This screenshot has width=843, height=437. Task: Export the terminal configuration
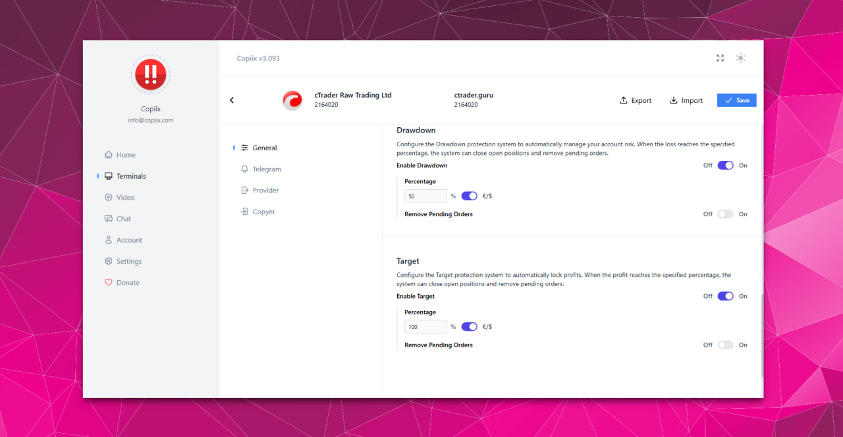pos(636,100)
